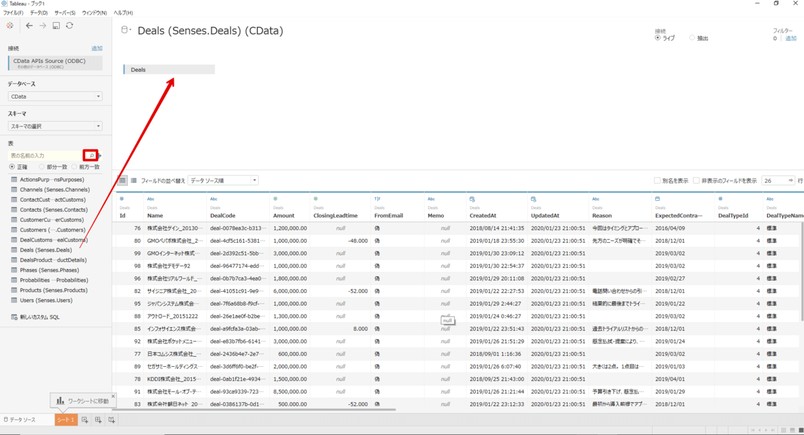The width and height of the screenshot is (804, 435).
Task: Select the Users (Senses.Users) table
Action: [46, 300]
